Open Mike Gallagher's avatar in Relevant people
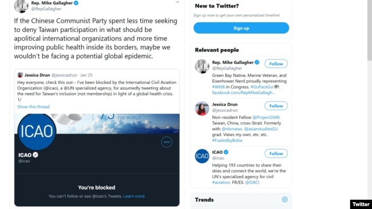This screenshot has height=209, width=372. pyautogui.click(x=202, y=66)
